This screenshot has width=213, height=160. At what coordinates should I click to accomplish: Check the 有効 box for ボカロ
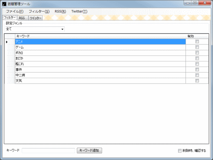pyautogui.click(x=197, y=53)
